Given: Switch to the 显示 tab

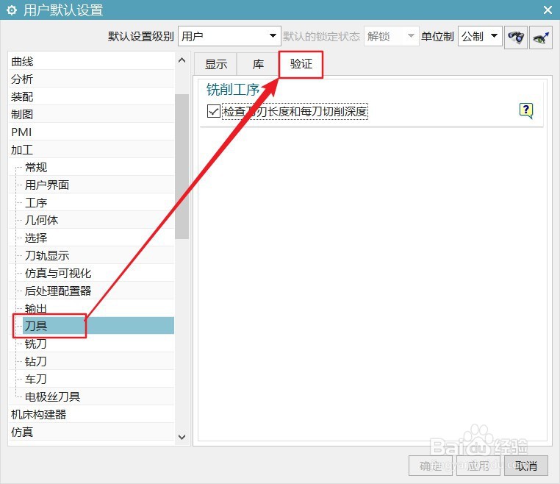Looking at the screenshot, I should point(216,64).
